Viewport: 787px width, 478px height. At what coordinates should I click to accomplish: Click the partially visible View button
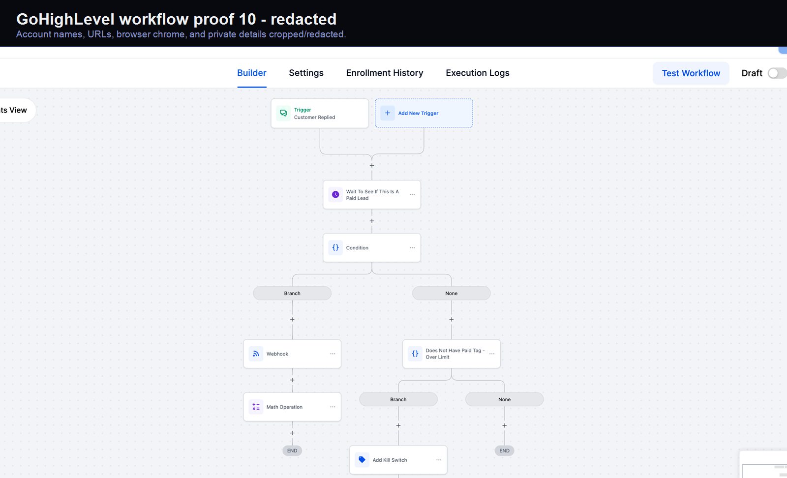[18, 110]
